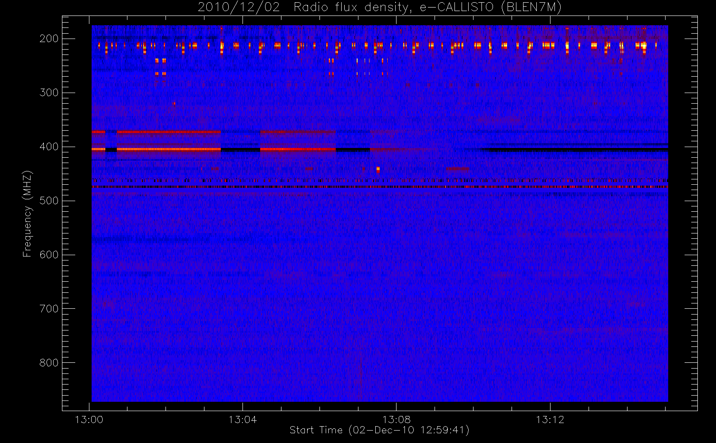Click the plot title 'Radio flux density, e-CALLISTO (BLEN7M)'
This screenshot has height=443, width=716.
tap(427, 8)
